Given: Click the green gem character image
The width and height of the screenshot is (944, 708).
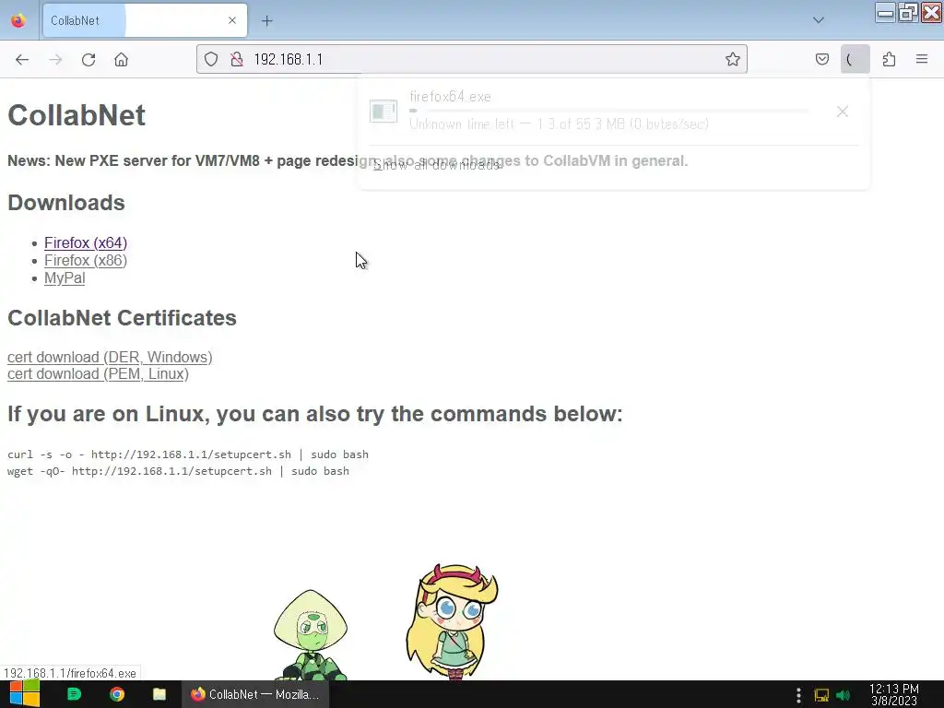Looking at the screenshot, I should (x=311, y=634).
